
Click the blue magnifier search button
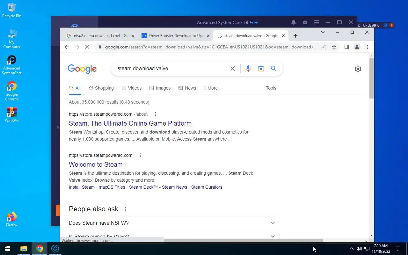click(273, 68)
